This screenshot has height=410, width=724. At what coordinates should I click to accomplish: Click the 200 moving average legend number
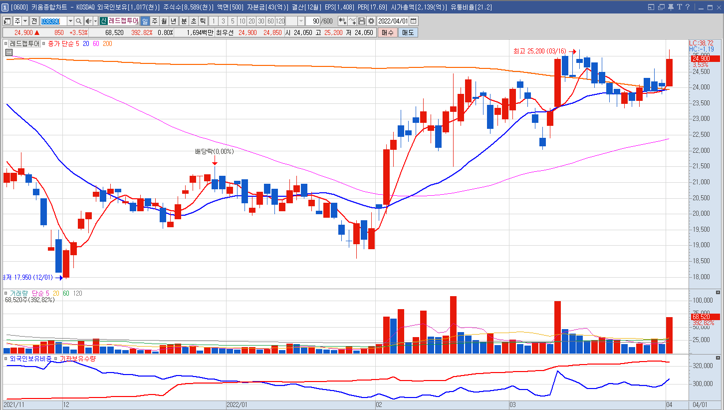[107, 44]
